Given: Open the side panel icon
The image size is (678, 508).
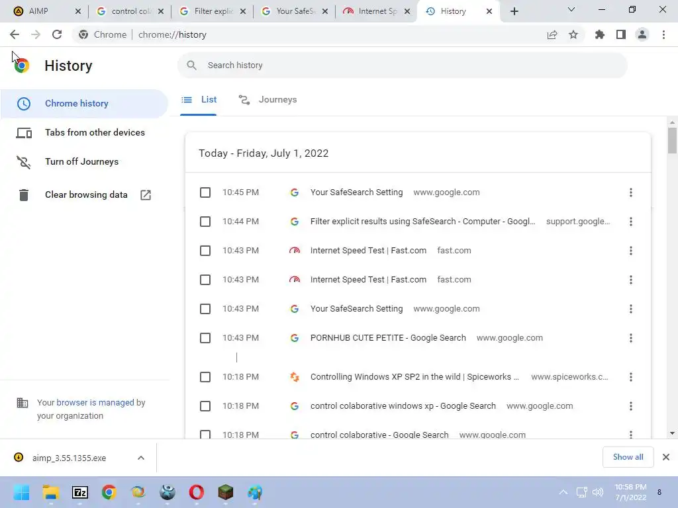Looking at the screenshot, I should [621, 34].
